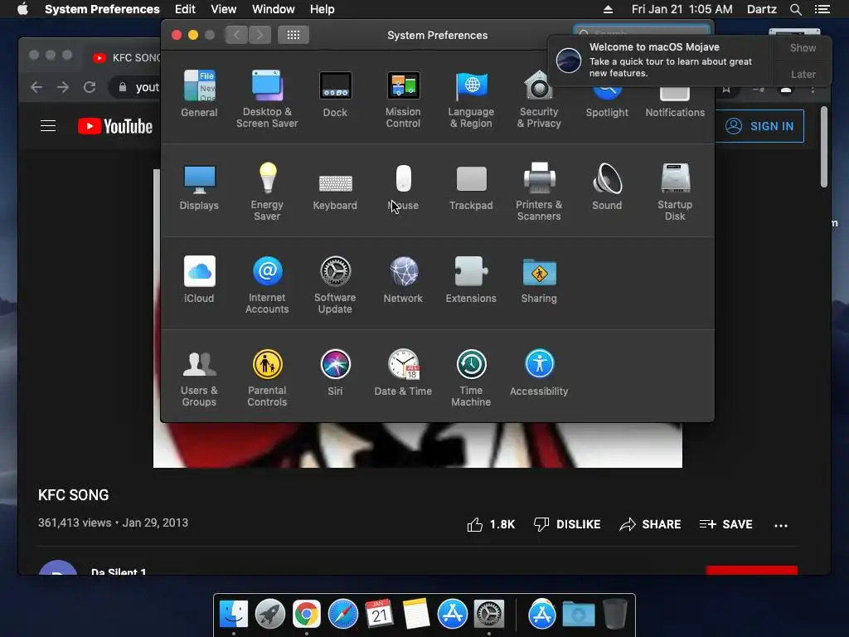Image resolution: width=849 pixels, height=637 pixels.
Task: Click DISLIKE under the video
Action: pyautogui.click(x=567, y=524)
